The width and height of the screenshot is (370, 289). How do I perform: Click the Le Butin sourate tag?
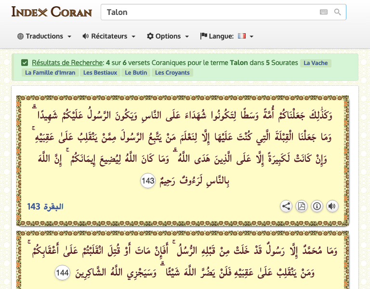[135, 73]
